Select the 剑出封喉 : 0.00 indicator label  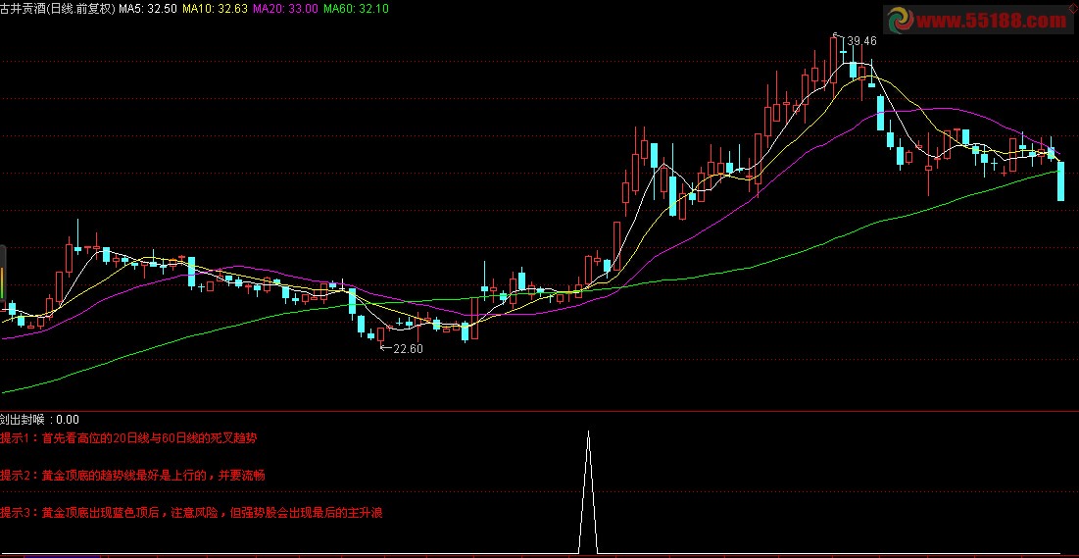[39, 419]
